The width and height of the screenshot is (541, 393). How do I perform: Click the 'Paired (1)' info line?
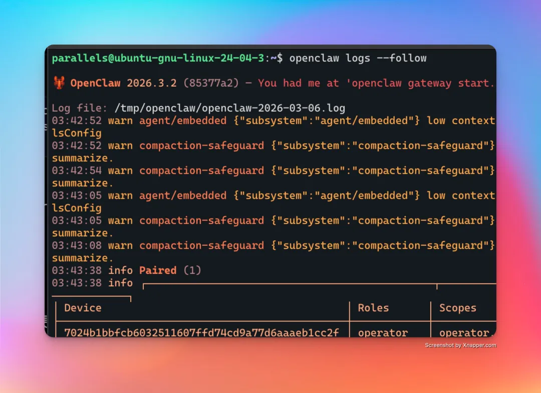(127, 270)
